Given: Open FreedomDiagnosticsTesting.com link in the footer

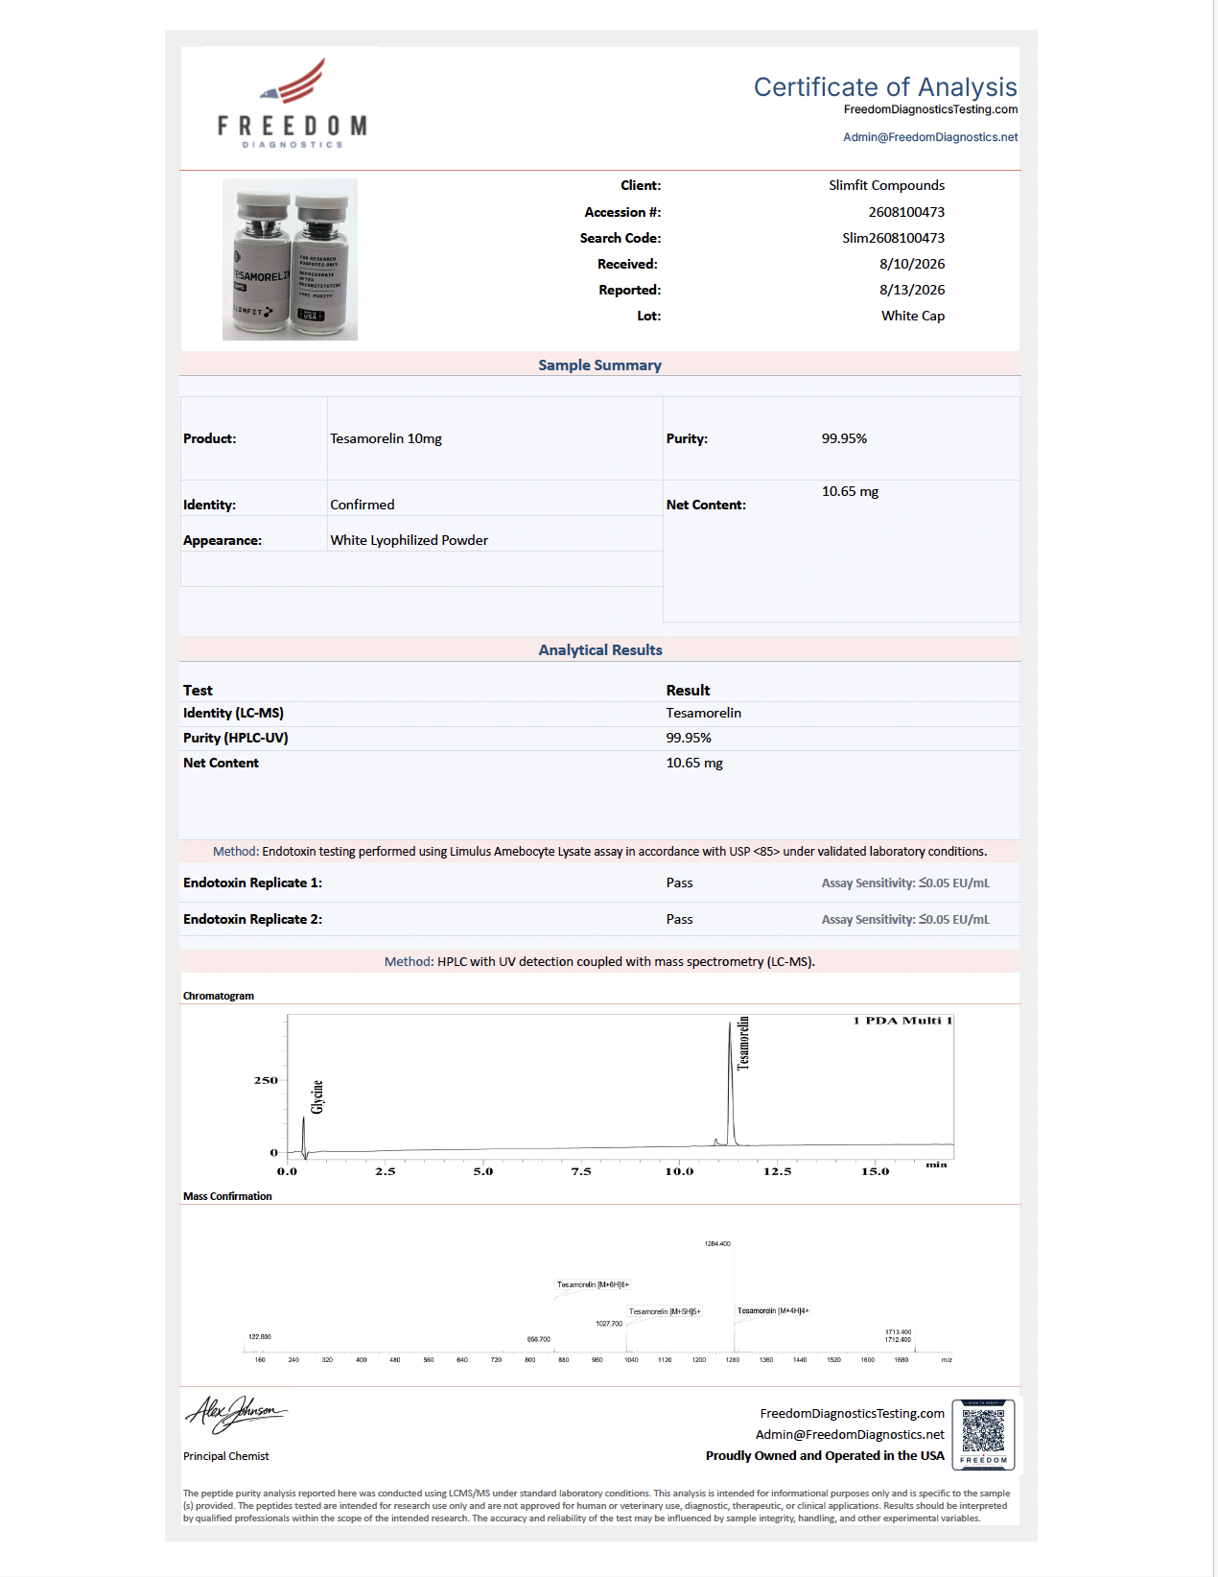Looking at the screenshot, I should (x=852, y=1413).
